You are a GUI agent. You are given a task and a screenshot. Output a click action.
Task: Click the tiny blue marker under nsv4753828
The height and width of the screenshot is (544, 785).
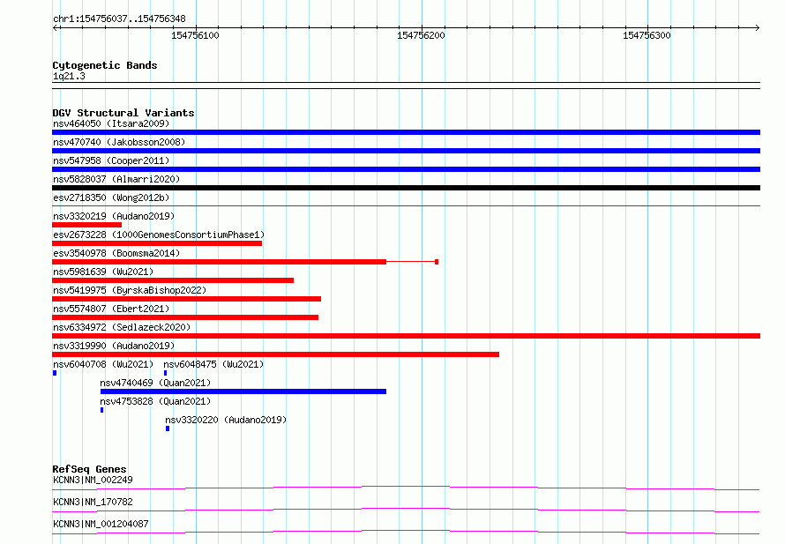[102, 410]
